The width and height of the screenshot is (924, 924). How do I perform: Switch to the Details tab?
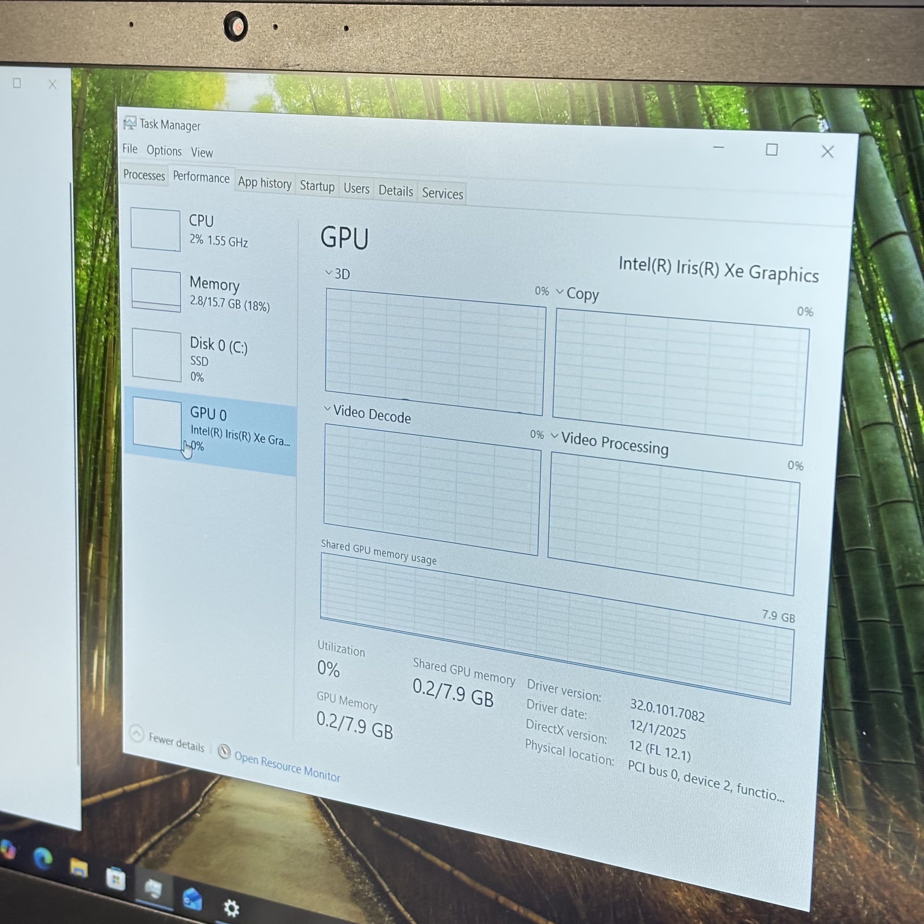395,191
